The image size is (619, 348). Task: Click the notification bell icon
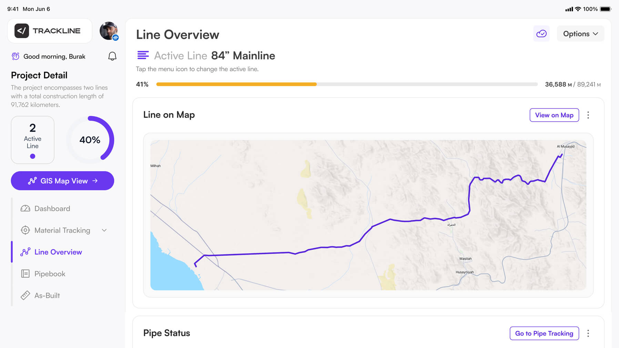coord(112,56)
